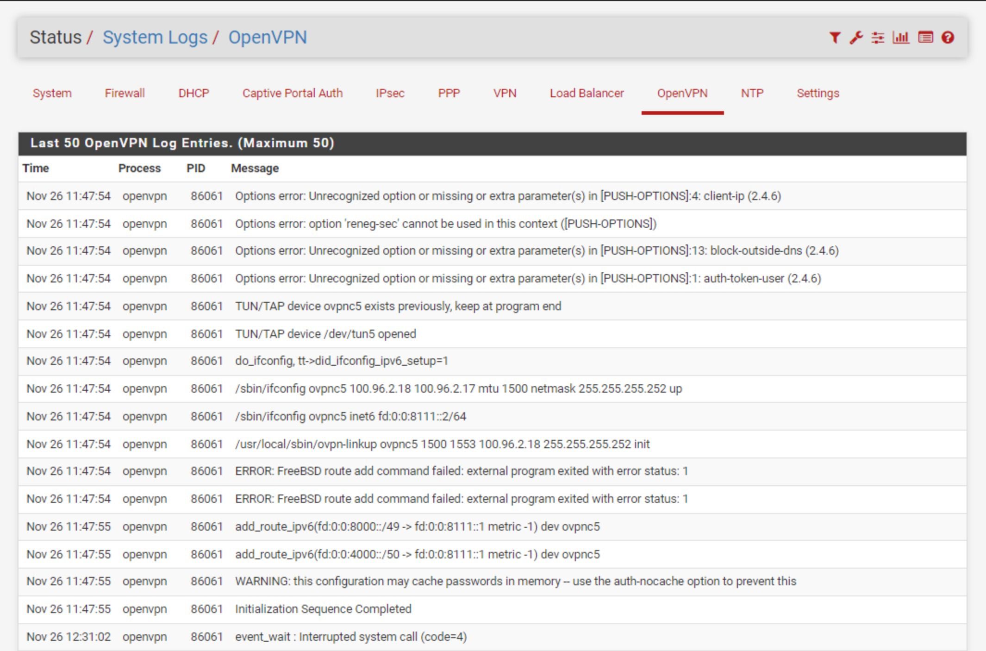This screenshot has height=651, width=986.
Task: Expand Captive Portal Auth logs
Action: pos(290,92)
